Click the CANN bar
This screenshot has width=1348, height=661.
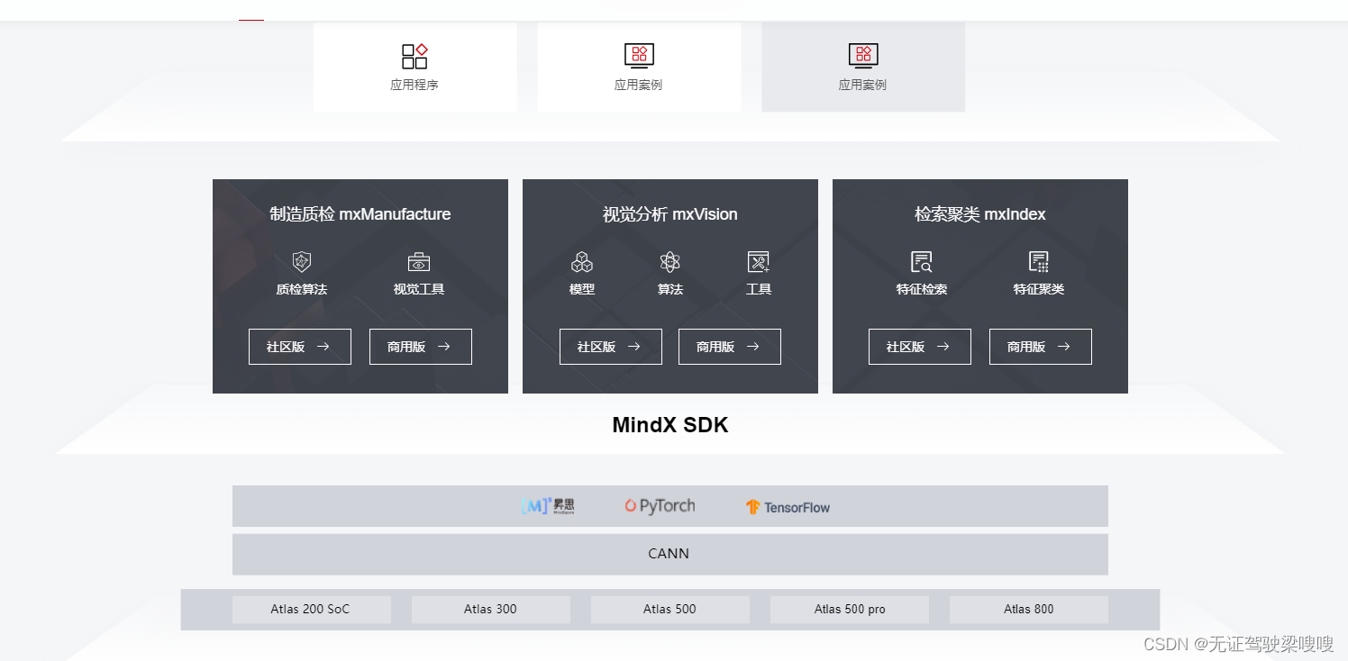tap(670, 554)
